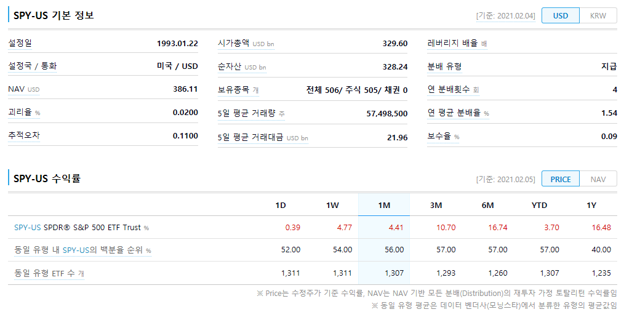Image resolution: width=624 pixels, height=320 pixels.
Task: Select the 1W column header
Action: (x=332, y=206)
